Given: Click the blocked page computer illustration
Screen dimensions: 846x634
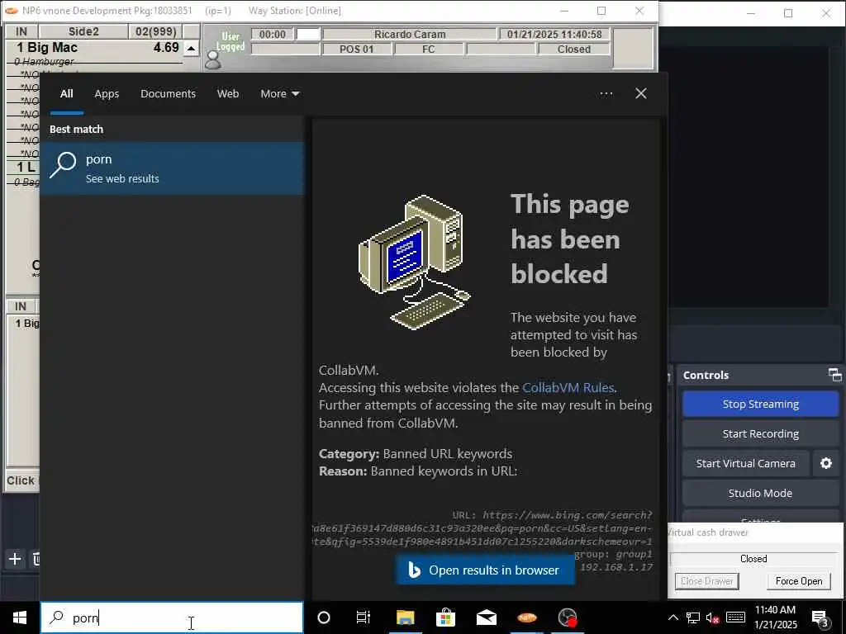Looking at the screenshot, I should [x=415, y=262].
